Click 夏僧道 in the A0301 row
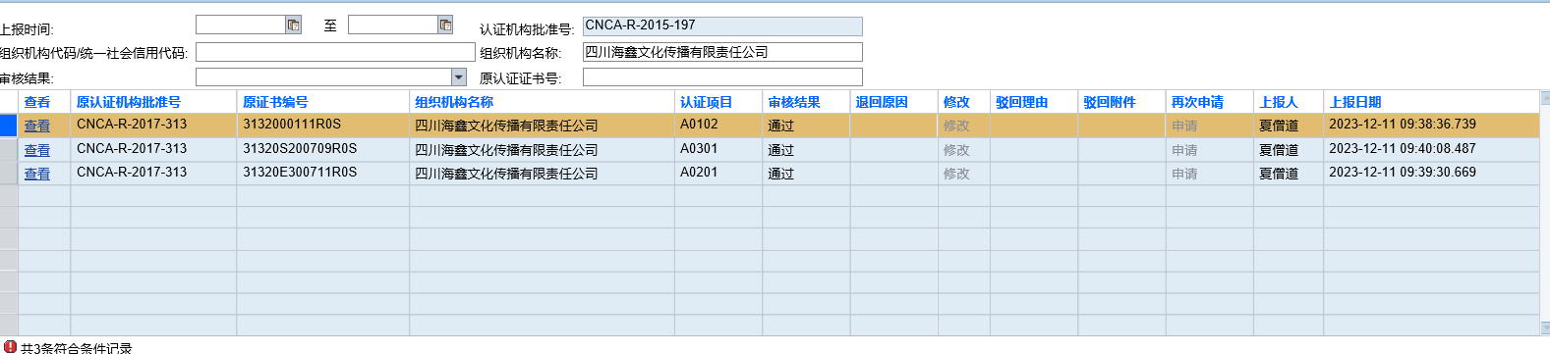The width and height of the screenshot is (1550, 354). coord(1279,150)
